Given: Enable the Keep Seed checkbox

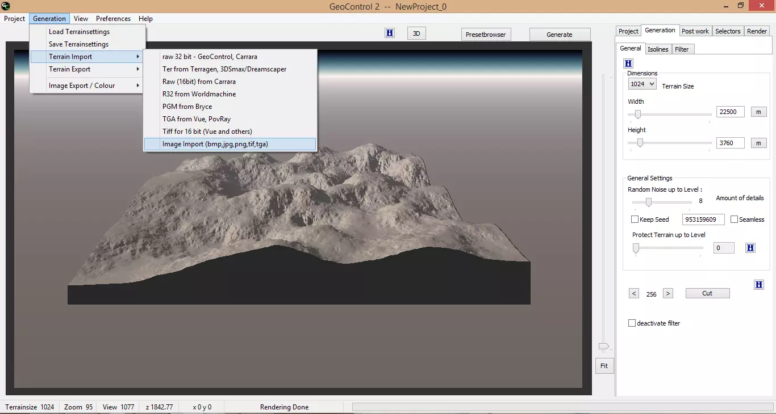Looking at the screenshot, I should click(635, 219).
